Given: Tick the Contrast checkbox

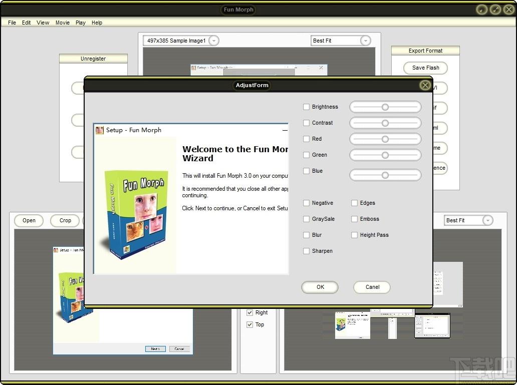Looking at the screenshot, I should 306,123.
